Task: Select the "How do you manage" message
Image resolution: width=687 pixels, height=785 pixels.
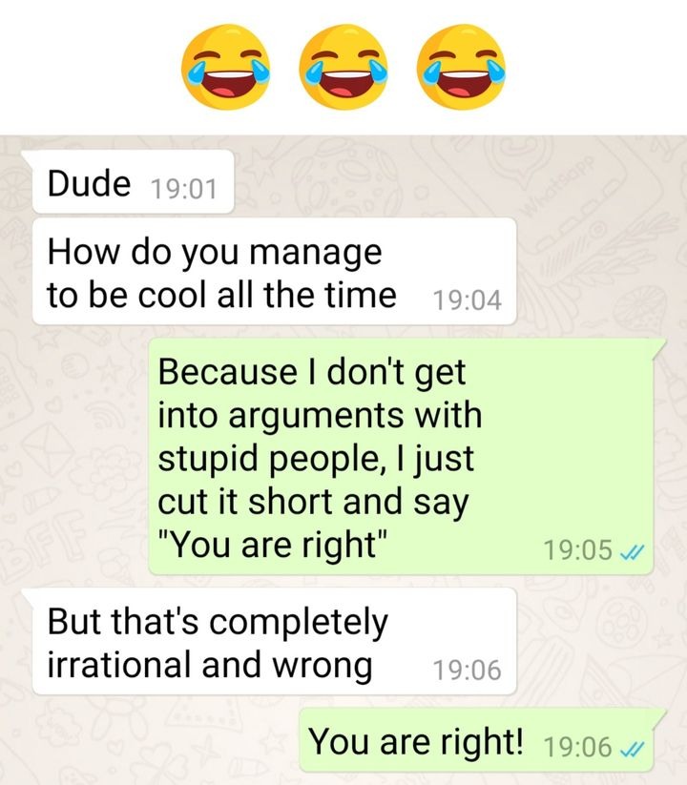Action: [275, 272]
